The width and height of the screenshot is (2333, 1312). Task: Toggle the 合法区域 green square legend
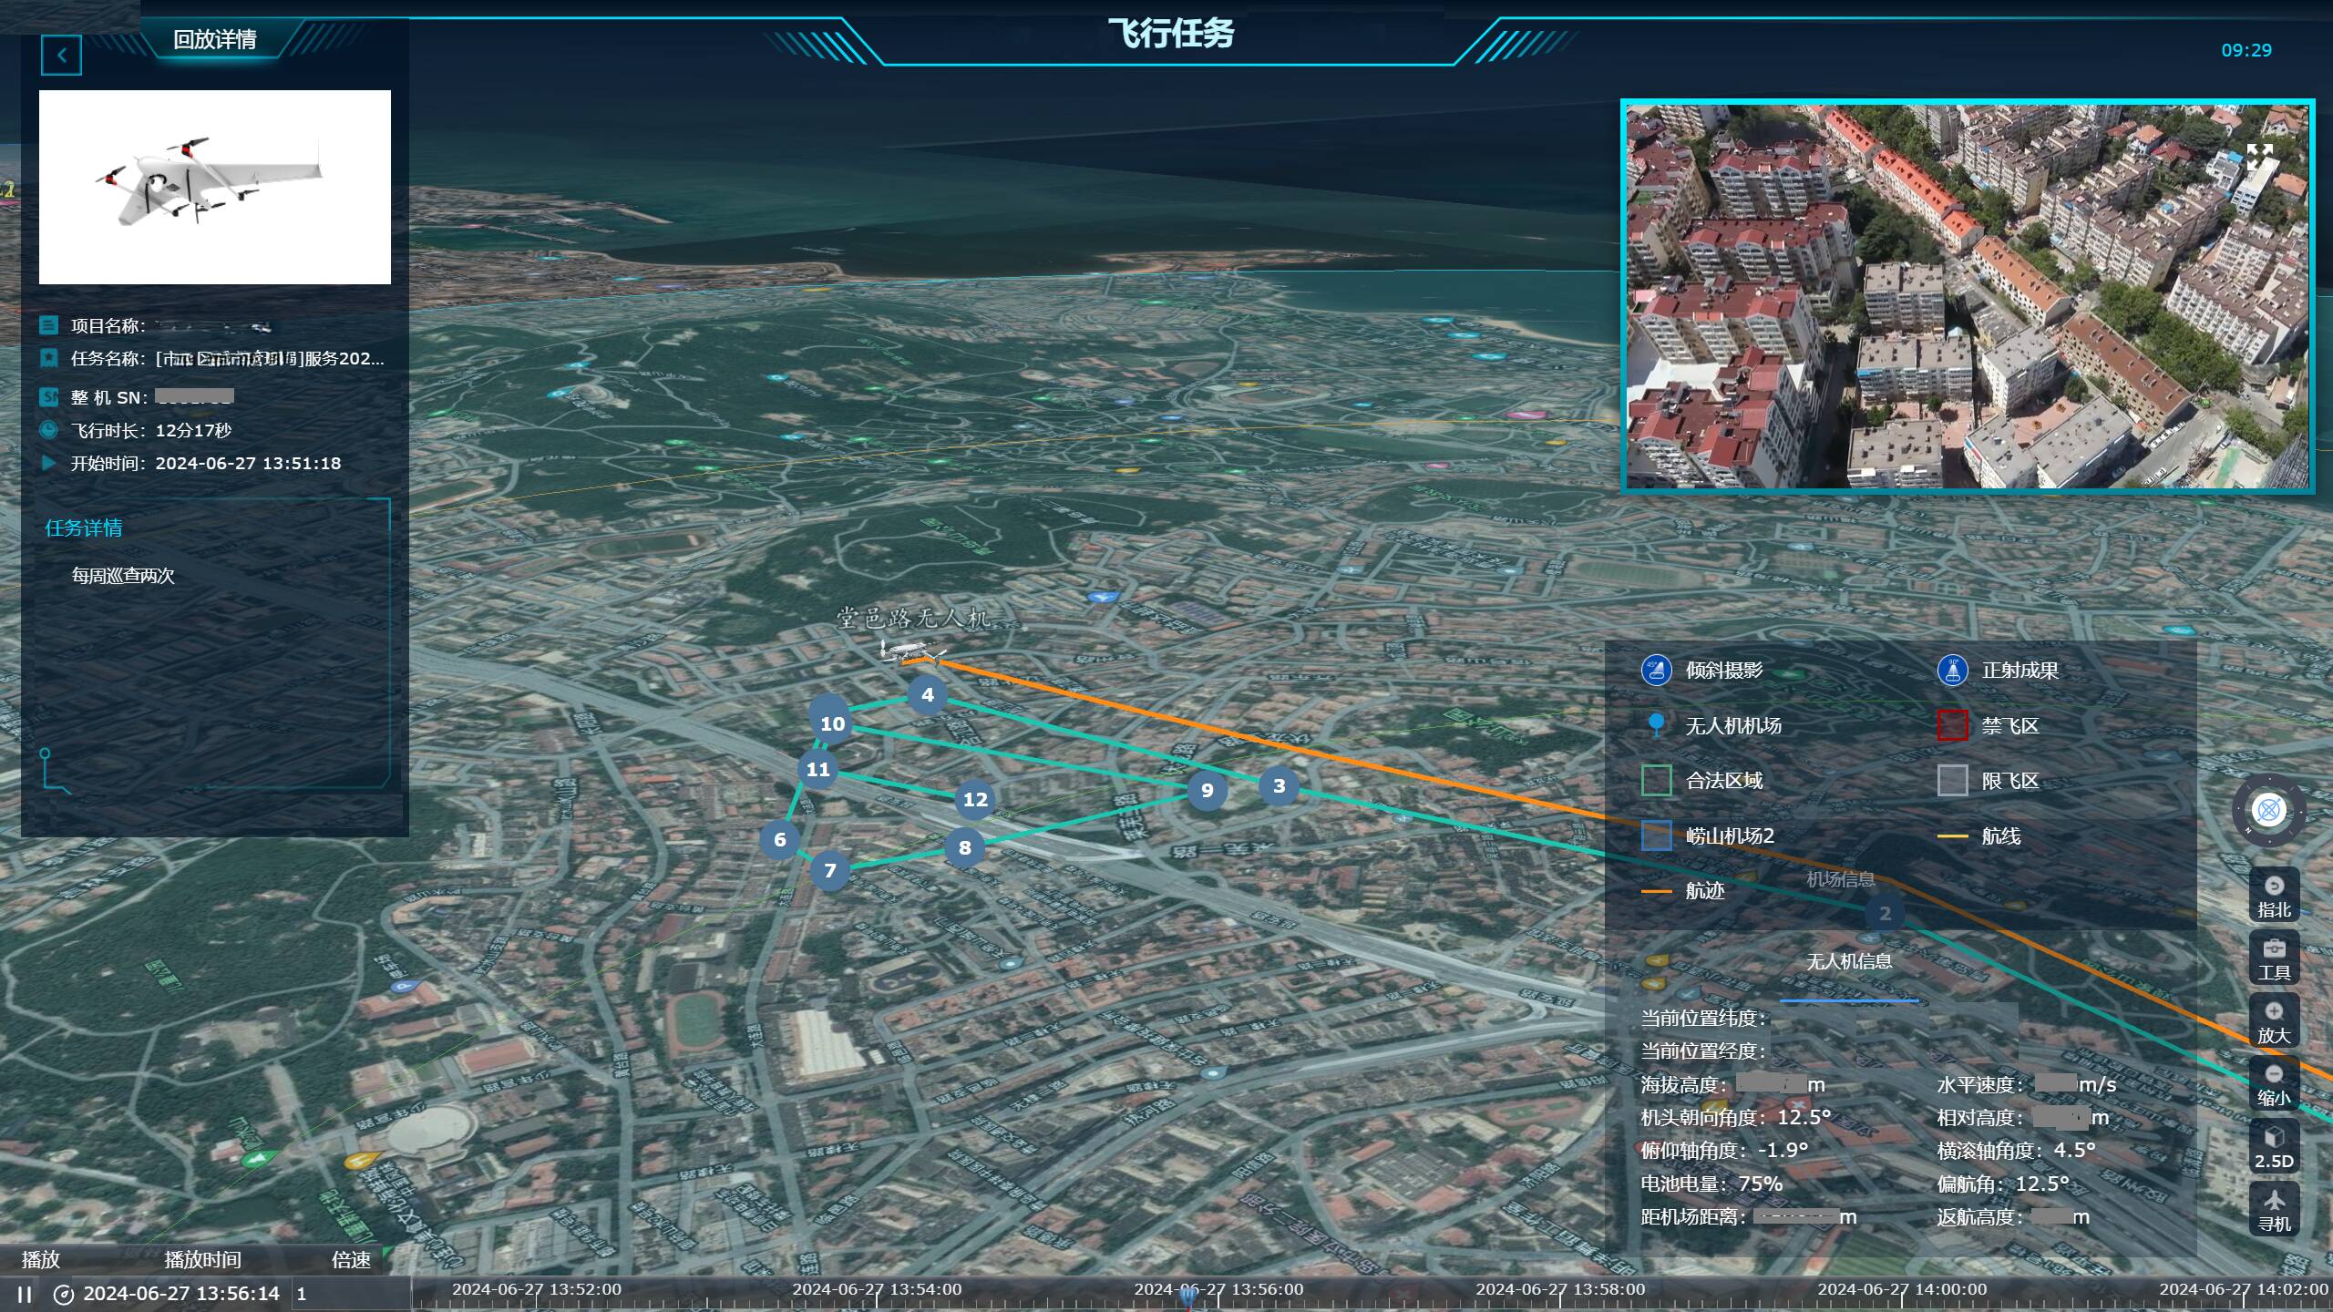(x=1656, y=781)
